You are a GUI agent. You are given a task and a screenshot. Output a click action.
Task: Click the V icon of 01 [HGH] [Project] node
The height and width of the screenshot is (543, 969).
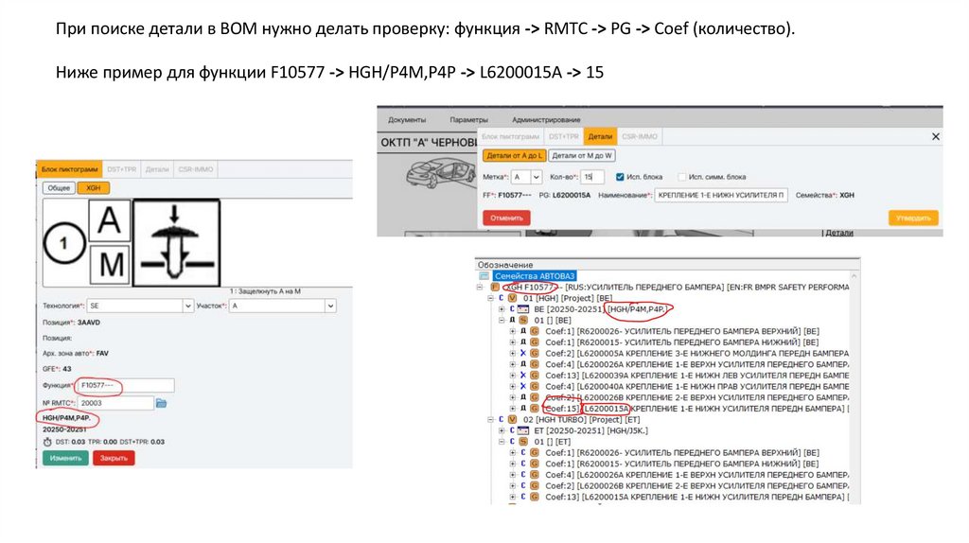point(512,298)
